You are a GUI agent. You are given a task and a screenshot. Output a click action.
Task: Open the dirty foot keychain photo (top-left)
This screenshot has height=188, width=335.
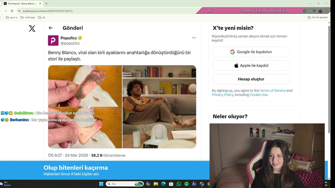(x=85, y=86)
